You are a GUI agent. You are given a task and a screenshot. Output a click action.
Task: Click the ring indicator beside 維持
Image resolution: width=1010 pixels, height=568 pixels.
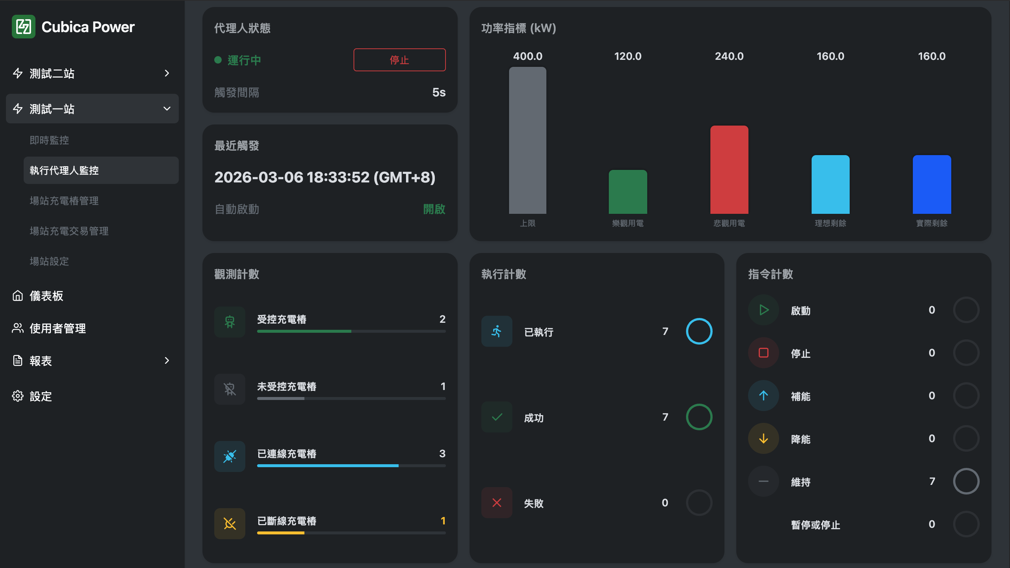(966, 481)
